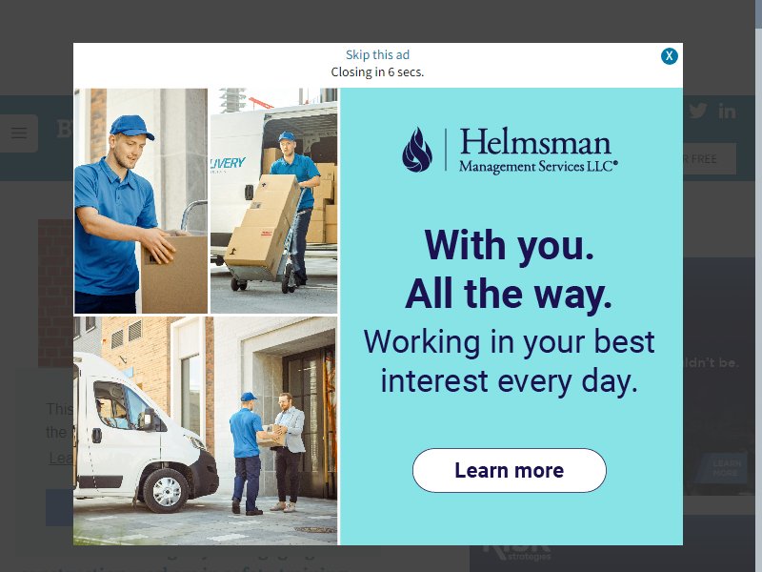This screenshot has width=762, height=572.
Task: Click the photo of courier holding a box
Action: coord(141,201)
